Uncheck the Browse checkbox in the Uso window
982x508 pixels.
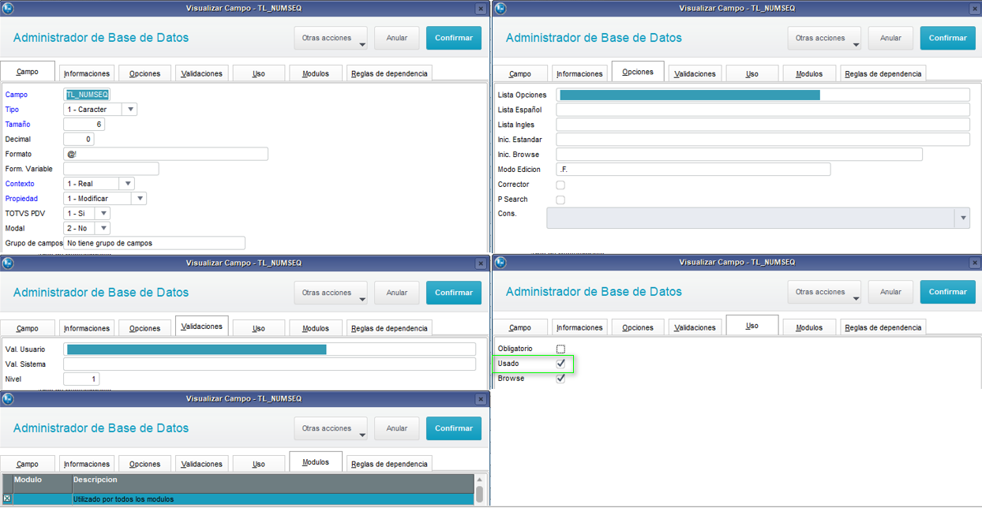click(560, 379)
